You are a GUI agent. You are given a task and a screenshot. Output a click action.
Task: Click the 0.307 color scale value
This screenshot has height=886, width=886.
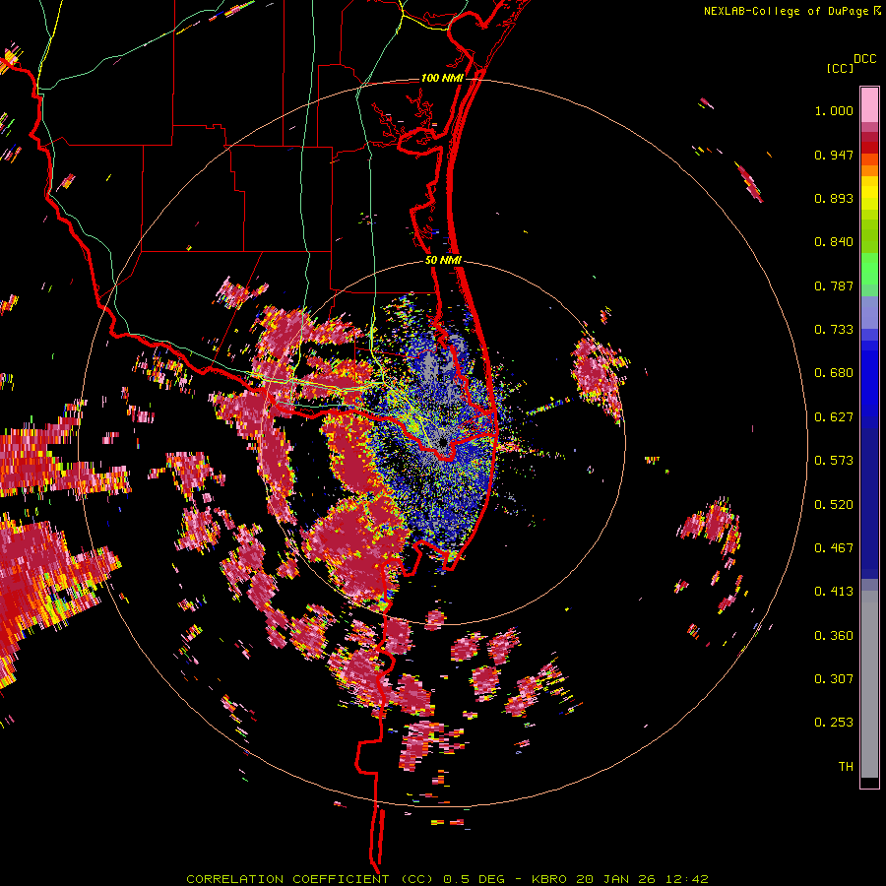pyautogui.click(x=834, y=679)
